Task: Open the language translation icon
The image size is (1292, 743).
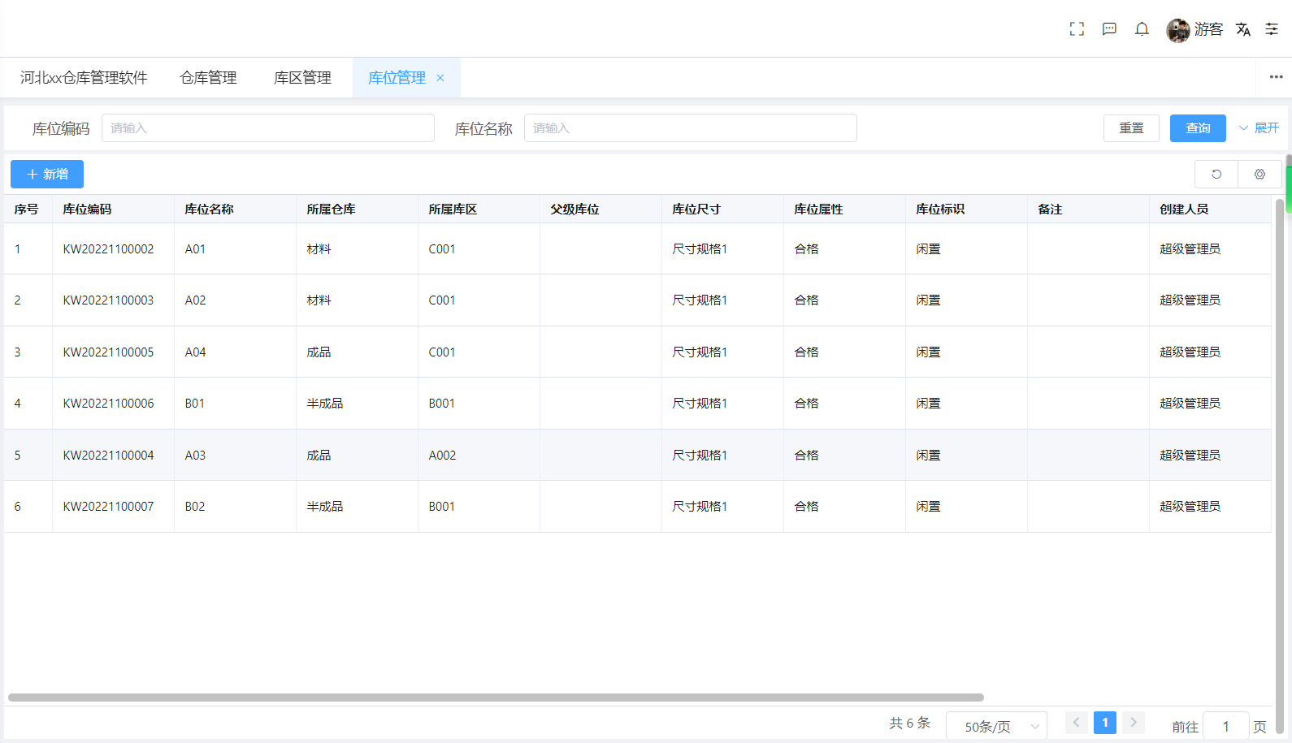Action: 1243,29
